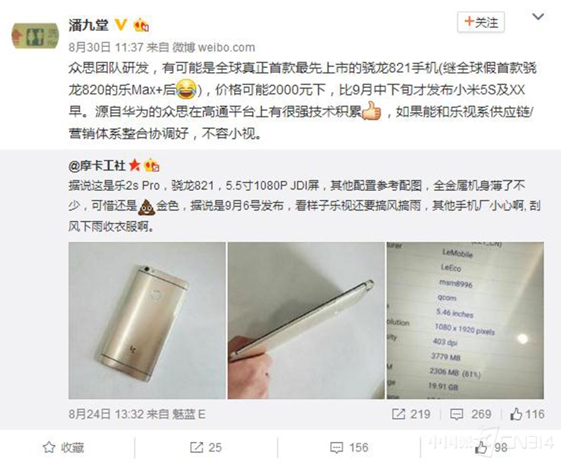The image size is (561, 465).
Task: Repost this weibo showing 25
Action: [x=205, y=447]
